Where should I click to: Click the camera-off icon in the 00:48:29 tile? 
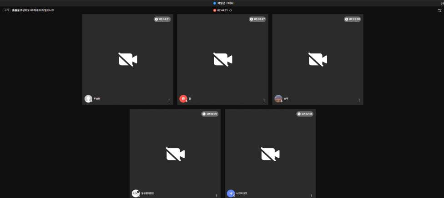(x=175, y=155)
